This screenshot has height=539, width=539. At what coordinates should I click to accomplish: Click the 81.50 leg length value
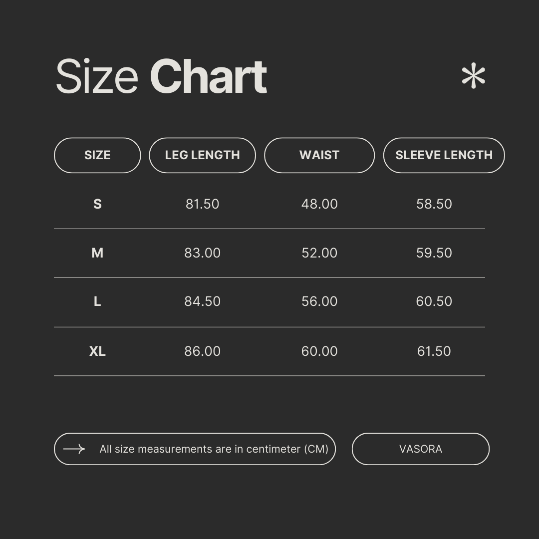pos(203,204)
